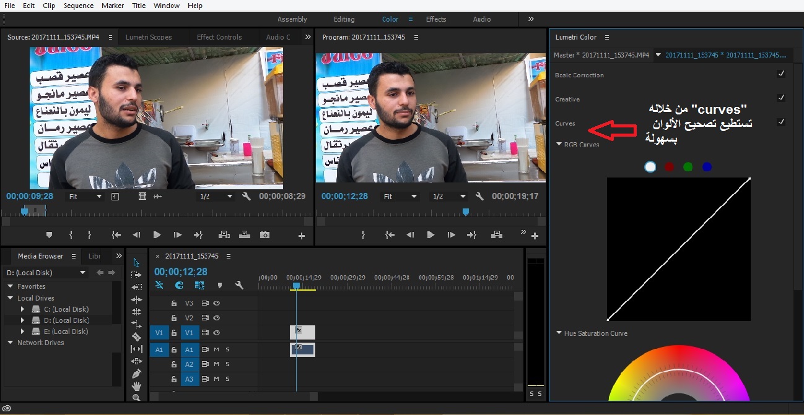Select the Pen tool
Viewport: 804px width, 415px height.
(x=136, y=374)
